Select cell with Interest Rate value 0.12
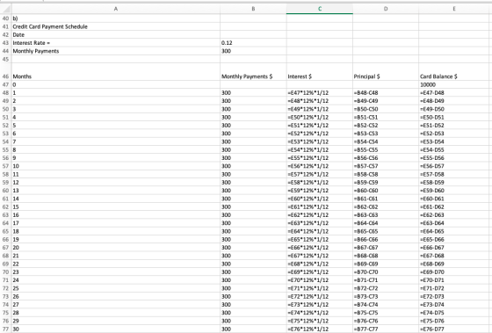Screen dimensions: 492x333 253,43
